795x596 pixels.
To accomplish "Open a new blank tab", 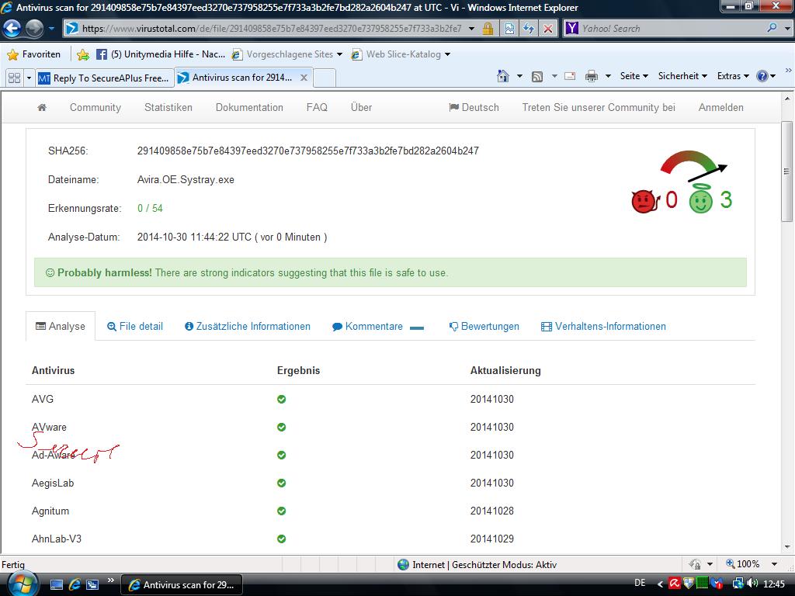I will click(x=325, y=78).
